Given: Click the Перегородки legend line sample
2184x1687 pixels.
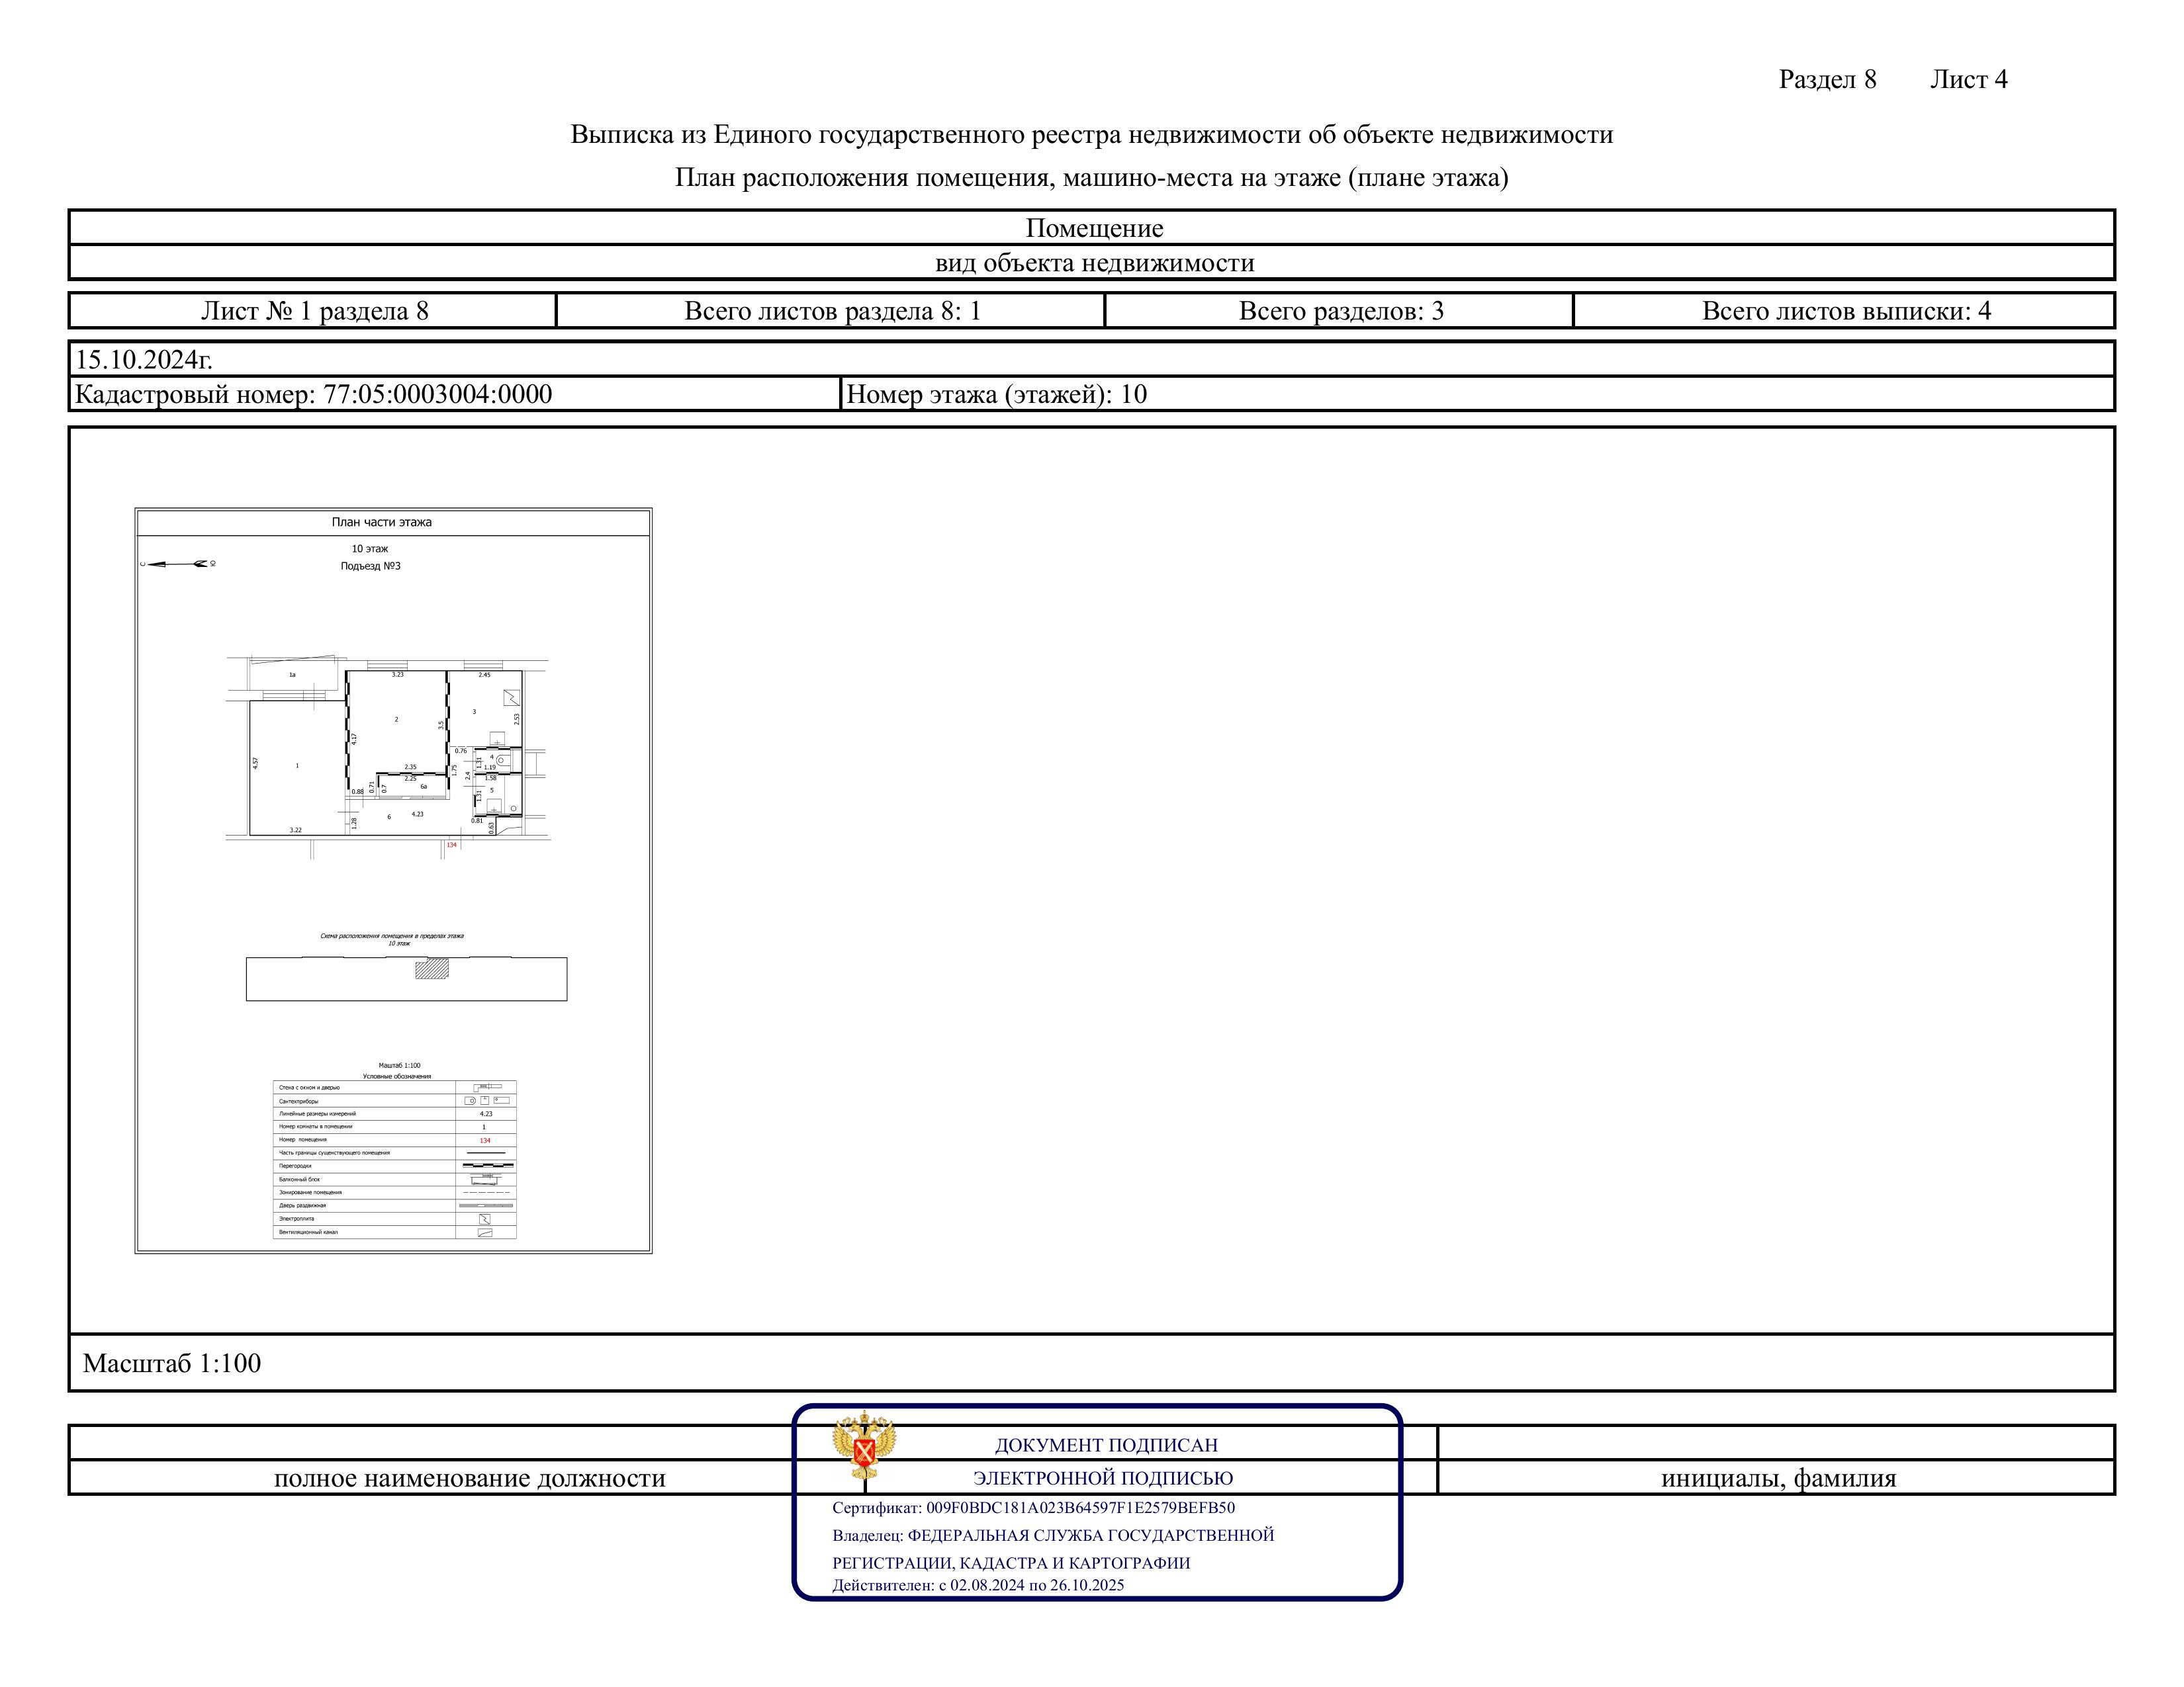Looking at the screenshot, I should pos(487,1165).
